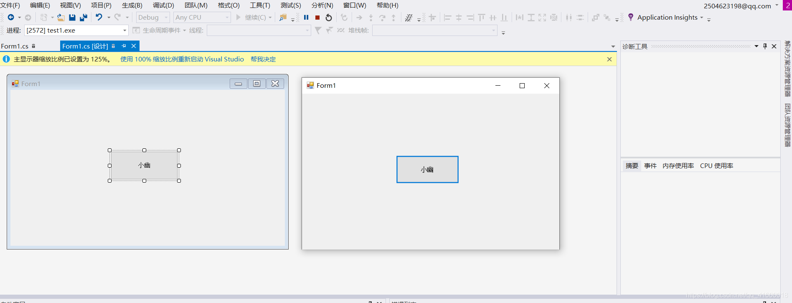Screen dimensions: 792x303
Task: Click the 使用 100% 缩放比例重新启动 Visual Studio link
Action: [x=182, y=59]
